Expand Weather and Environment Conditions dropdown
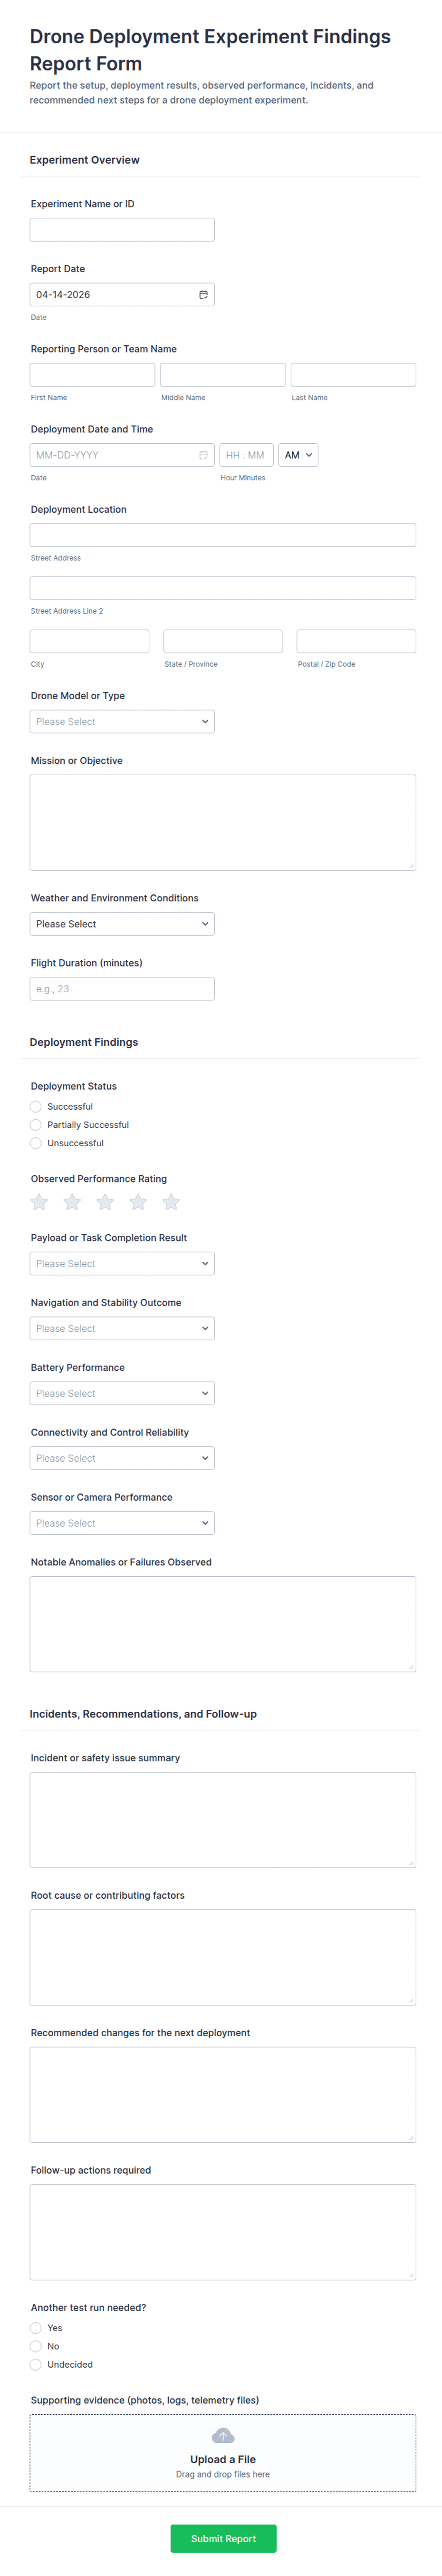Viewport: 442px width, 2576px height. pos(122,924)
